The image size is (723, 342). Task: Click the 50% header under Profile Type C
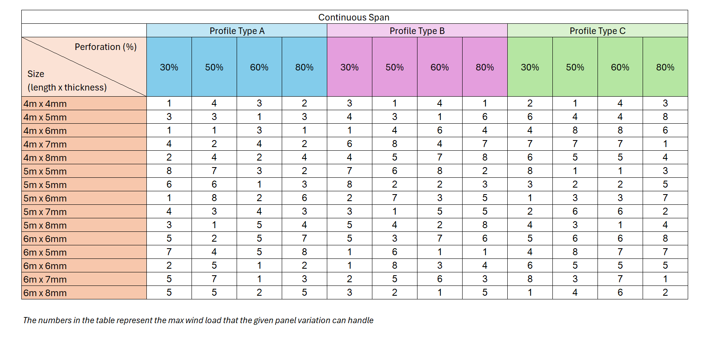575,67
